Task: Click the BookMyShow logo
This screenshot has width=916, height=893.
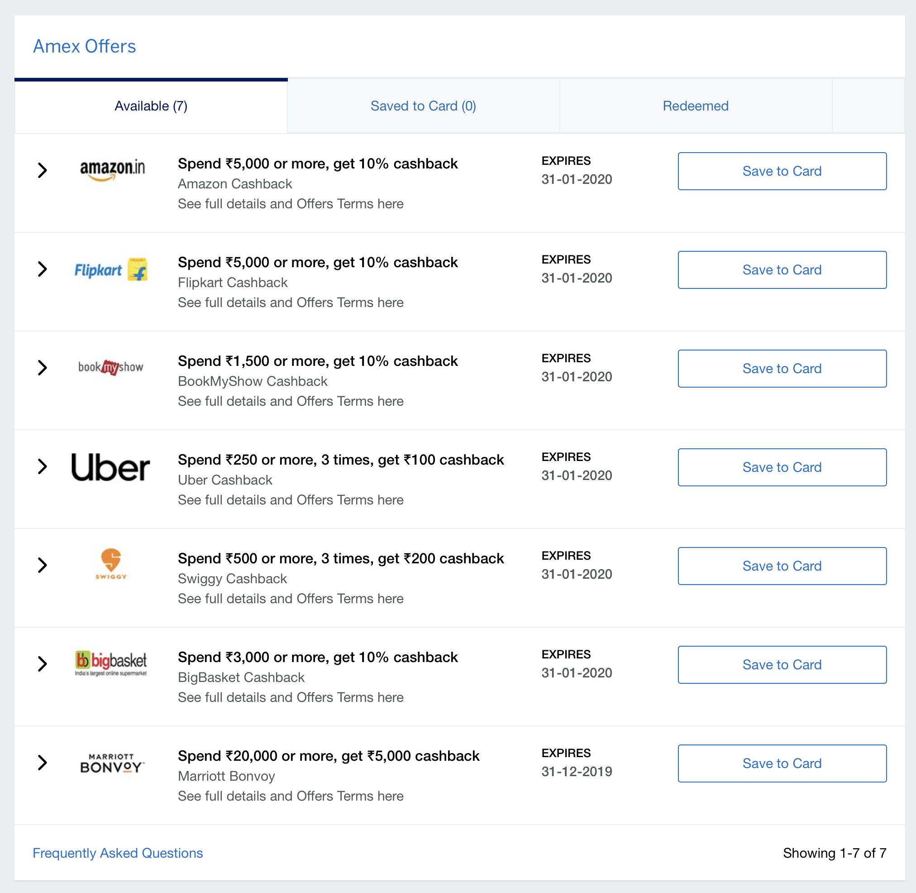Action: pos(110,367)
